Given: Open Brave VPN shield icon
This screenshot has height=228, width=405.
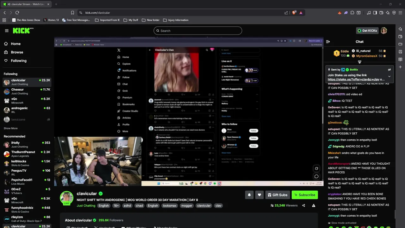Looking at the screenshot, I should pyautogui.click(x=394, y=13).
